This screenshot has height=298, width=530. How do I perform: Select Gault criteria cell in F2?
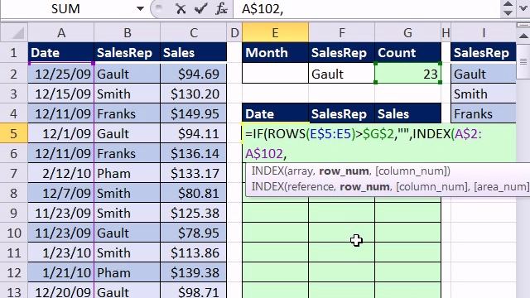point(341,73)
